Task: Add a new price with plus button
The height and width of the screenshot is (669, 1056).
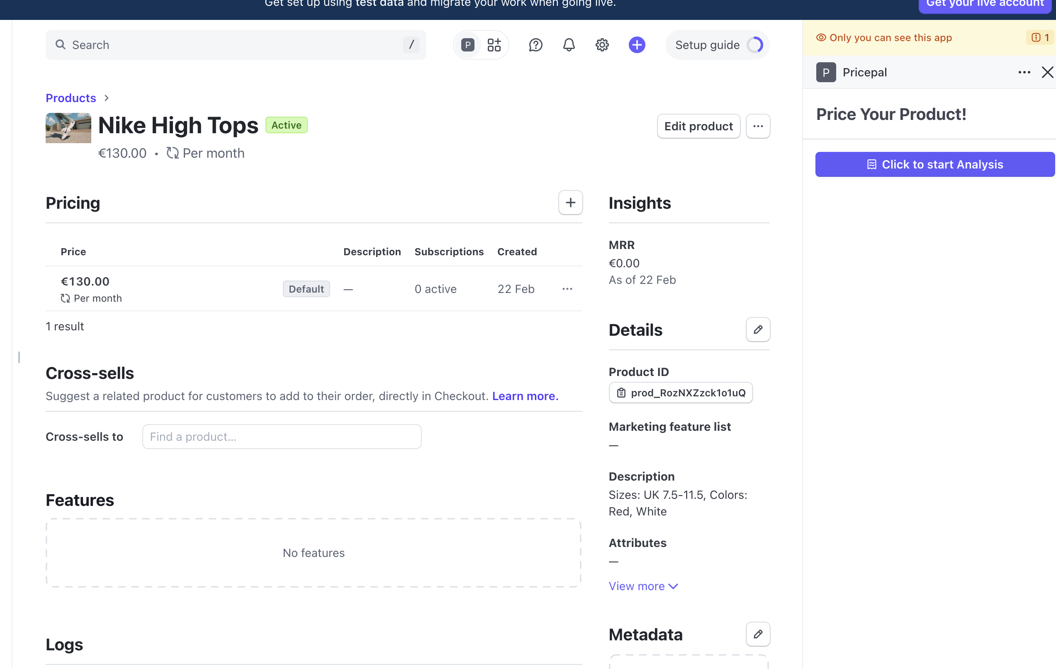Action: 570,203
